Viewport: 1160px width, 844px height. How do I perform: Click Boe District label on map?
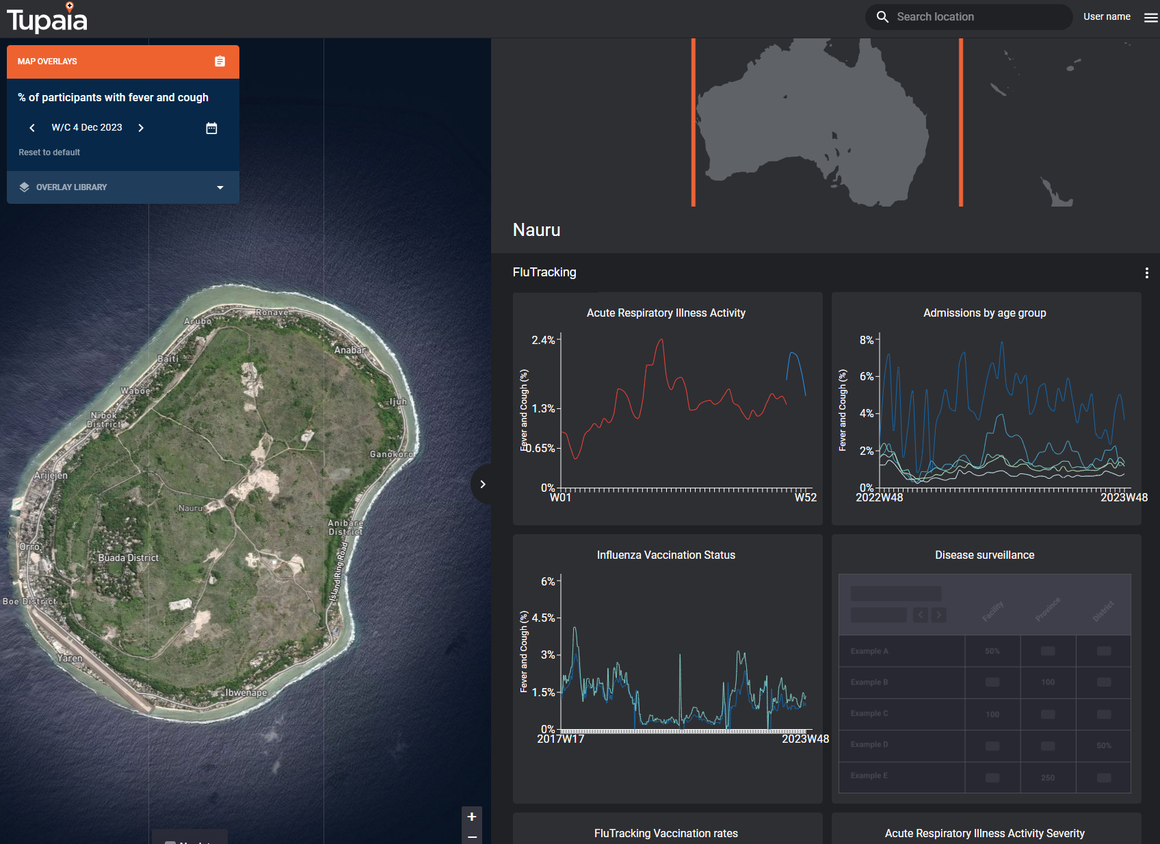click(30, 602)
